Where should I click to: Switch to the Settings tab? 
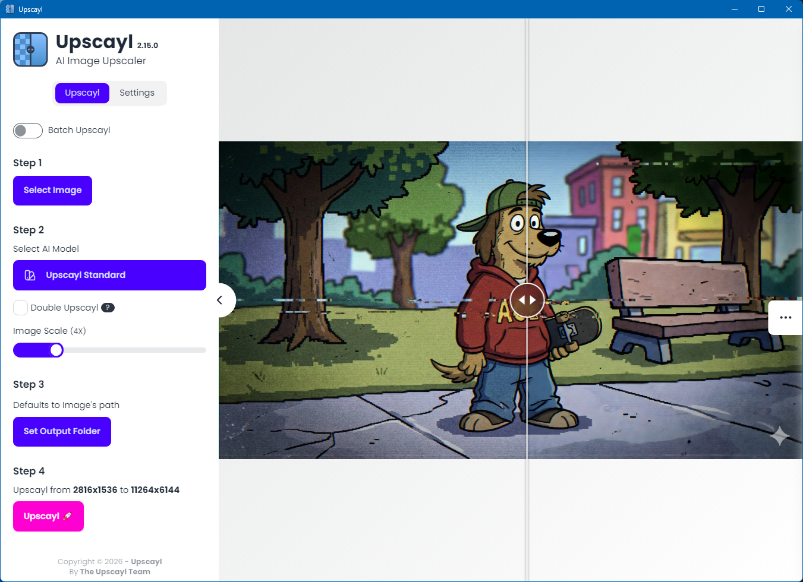point(137,93)
